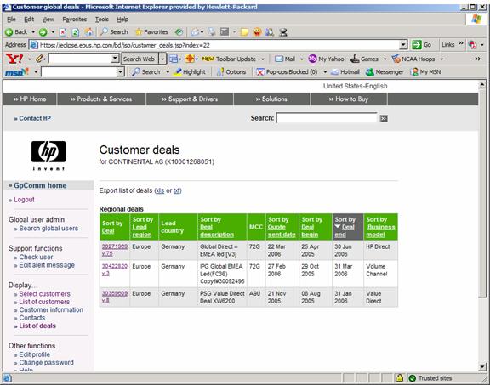Open the History icon in toolbar
Viewport: 490px width, 385px height.
point(179,31)
